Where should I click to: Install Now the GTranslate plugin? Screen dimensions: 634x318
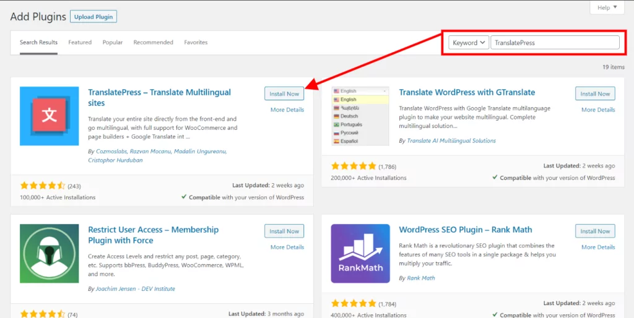[x=595, y=94]
